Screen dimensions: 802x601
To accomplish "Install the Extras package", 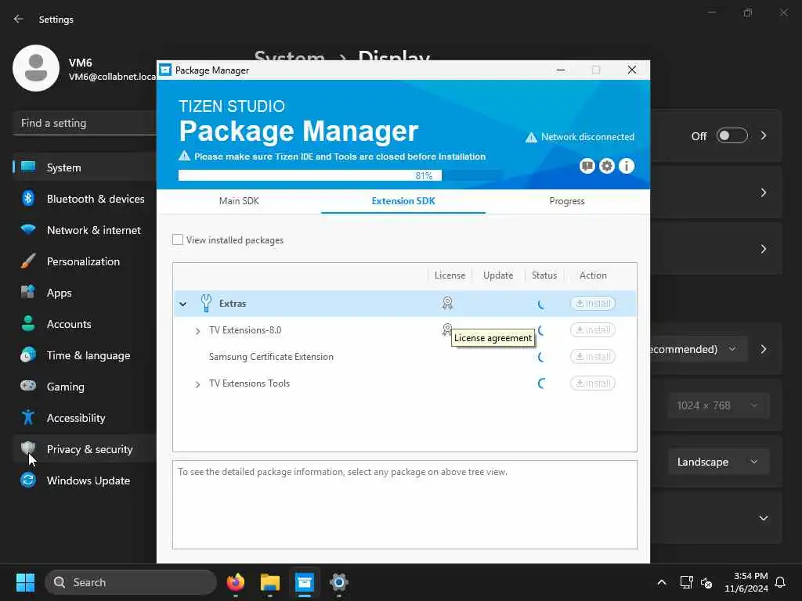I will [593, 303].
